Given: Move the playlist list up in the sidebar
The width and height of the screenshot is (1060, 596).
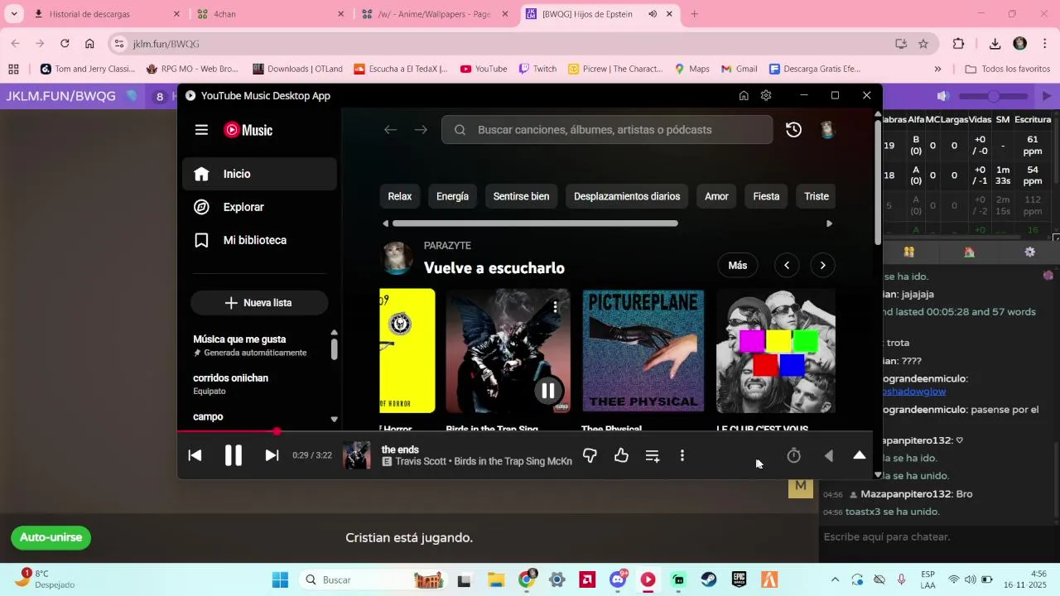Looking at the screenshot, I should [x=334, y=332].
